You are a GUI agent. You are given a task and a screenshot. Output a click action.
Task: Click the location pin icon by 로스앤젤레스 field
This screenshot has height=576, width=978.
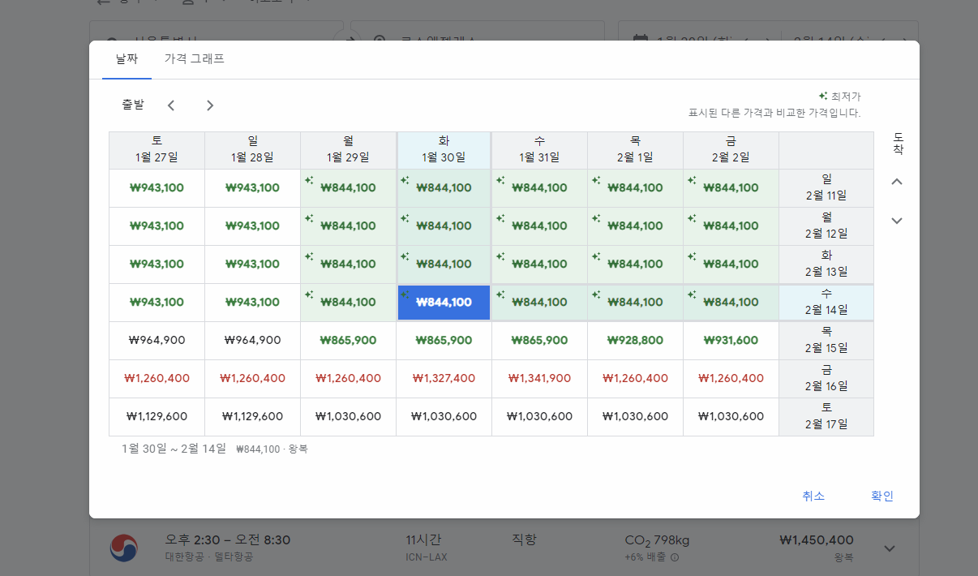click(380, 40)
